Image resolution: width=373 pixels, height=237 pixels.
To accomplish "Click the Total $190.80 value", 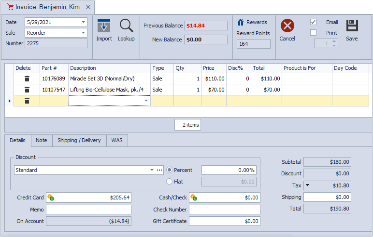I will tap(327, 209).
